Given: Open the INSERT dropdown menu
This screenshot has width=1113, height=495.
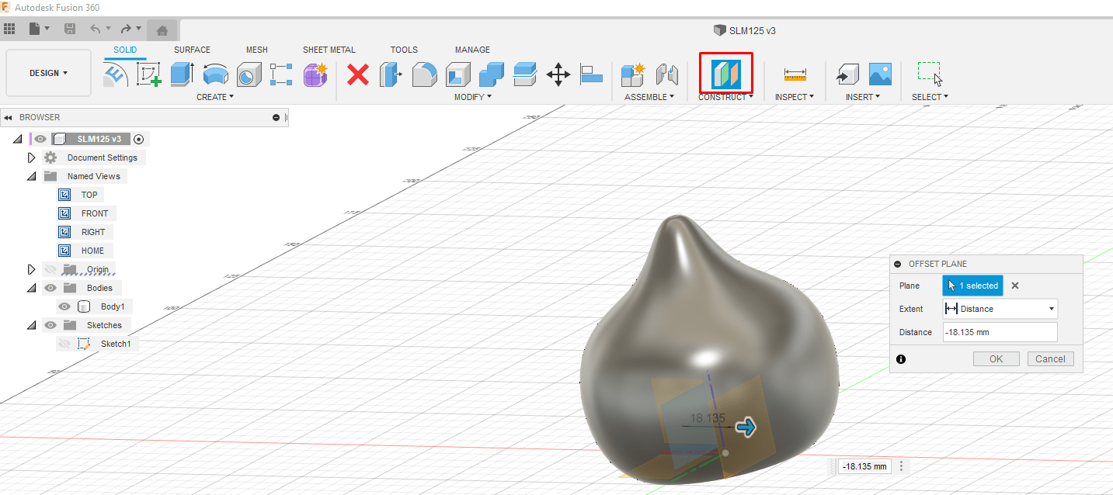Looking at the screenshot, I should 863,97.
